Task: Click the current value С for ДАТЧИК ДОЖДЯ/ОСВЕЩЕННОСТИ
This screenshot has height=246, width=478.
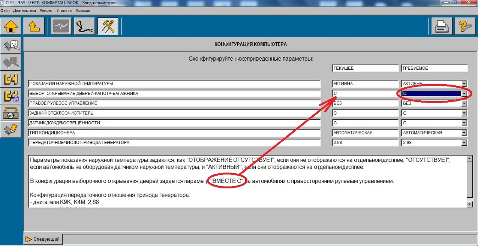Action: click(x=365, y=123)
